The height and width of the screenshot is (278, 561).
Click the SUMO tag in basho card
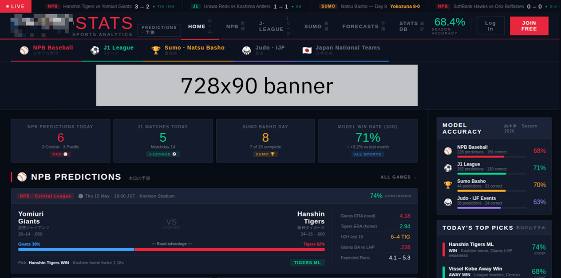pos(265,154)
